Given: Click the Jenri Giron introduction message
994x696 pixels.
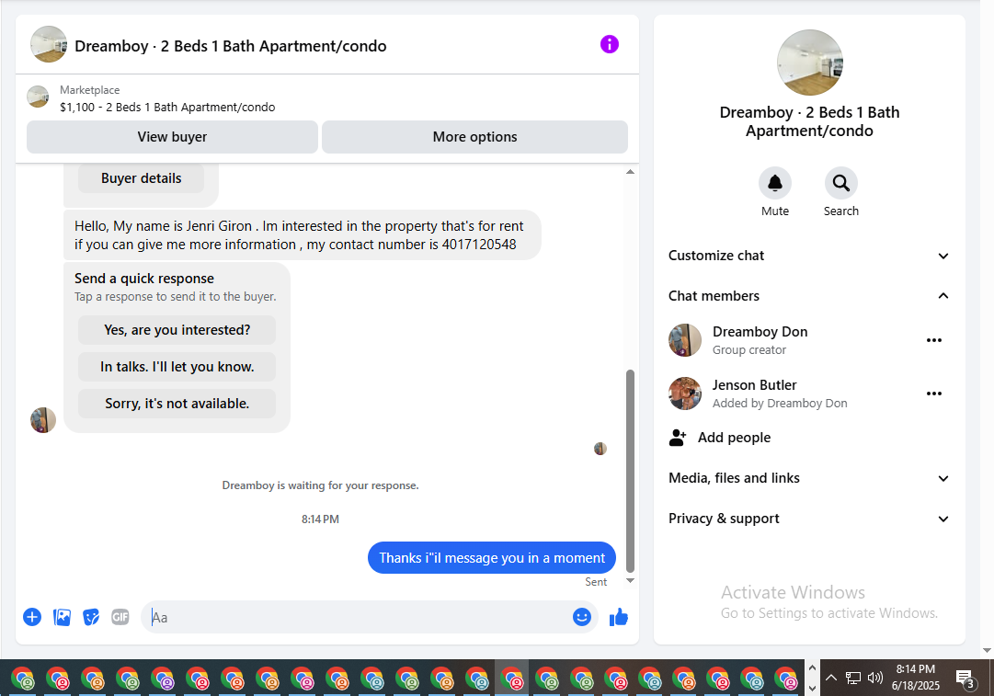Looking at the screenshot, I should (302, 235).
